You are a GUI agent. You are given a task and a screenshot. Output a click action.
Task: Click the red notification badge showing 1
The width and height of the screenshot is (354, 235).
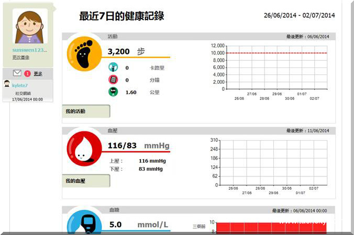coord(27,74)
